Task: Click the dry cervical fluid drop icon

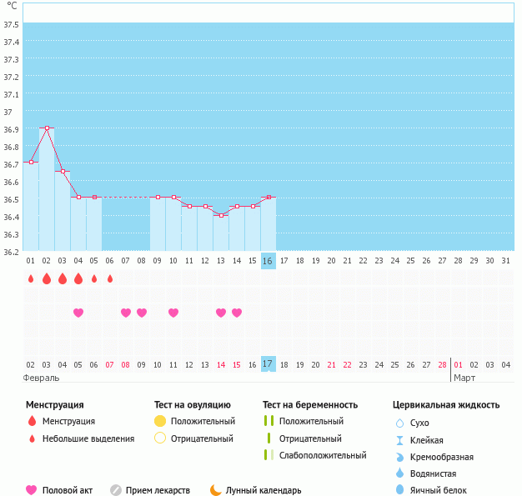Action: point(399,423)
